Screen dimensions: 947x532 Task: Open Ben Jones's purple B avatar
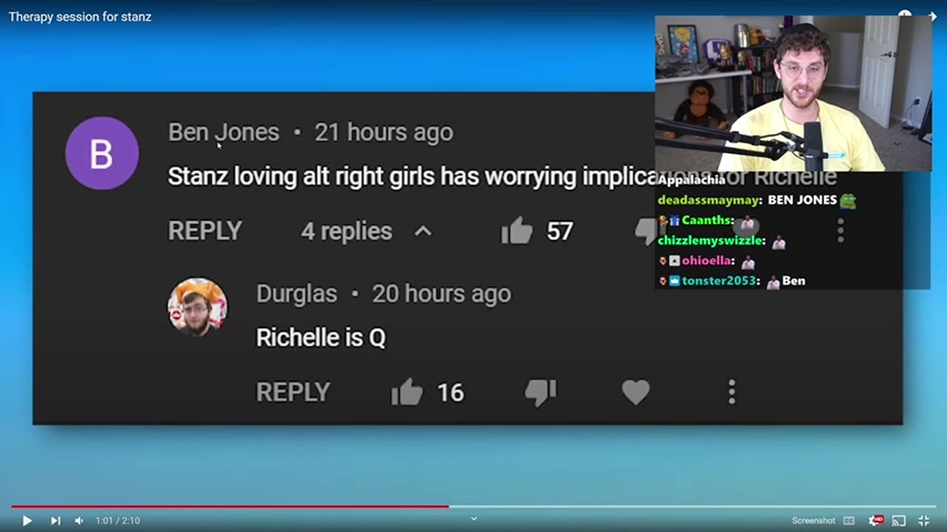102,154
